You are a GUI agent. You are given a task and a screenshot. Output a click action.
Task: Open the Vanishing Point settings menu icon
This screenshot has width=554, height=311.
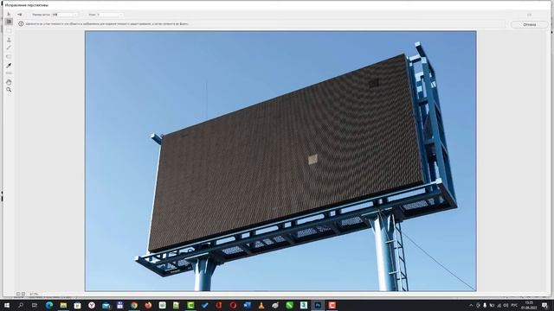tap(20, 15)
